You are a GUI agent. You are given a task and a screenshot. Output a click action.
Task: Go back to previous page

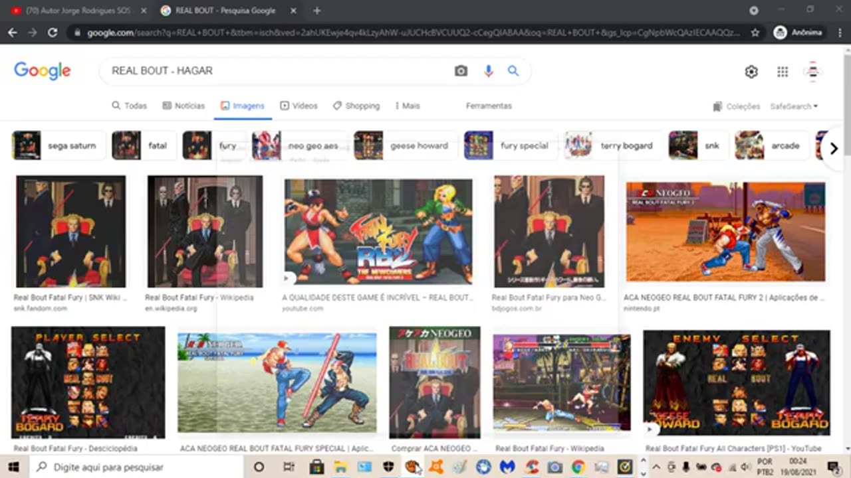[x=12, y=33]
